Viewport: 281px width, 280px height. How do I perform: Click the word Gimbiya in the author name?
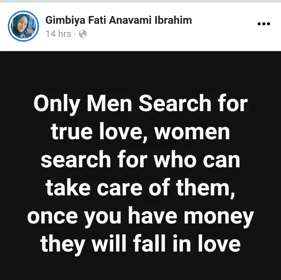[65, 20]
